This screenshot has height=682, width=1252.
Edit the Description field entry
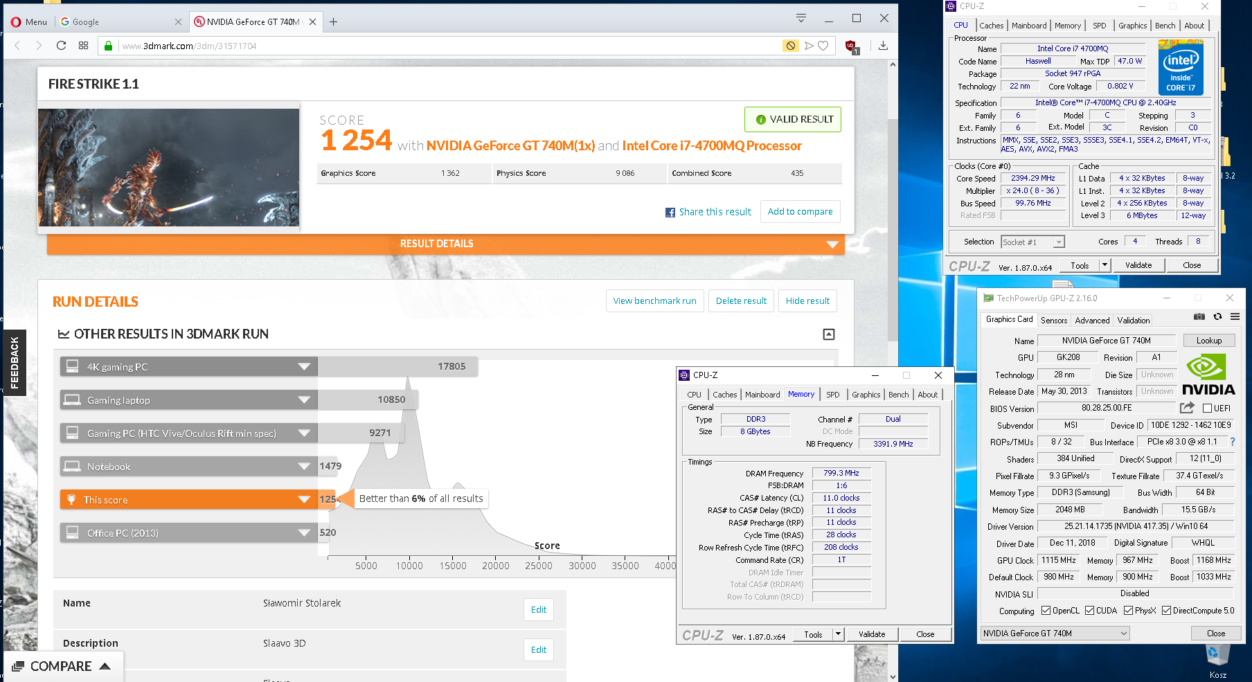point(539,650)
